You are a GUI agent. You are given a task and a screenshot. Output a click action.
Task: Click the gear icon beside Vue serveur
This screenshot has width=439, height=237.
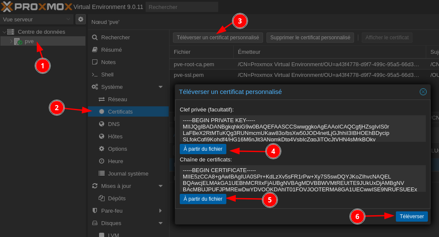[x=81, y=19]
